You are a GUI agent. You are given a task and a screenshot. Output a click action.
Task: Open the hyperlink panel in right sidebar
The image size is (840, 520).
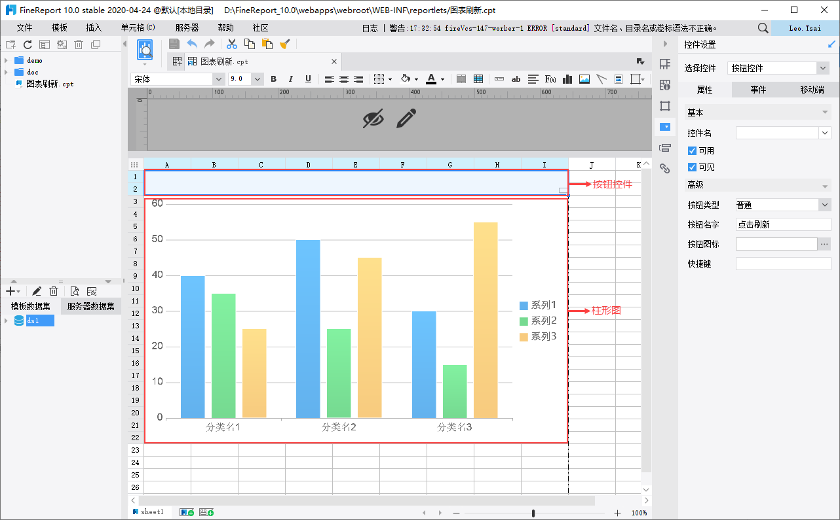tap(665, 168)
